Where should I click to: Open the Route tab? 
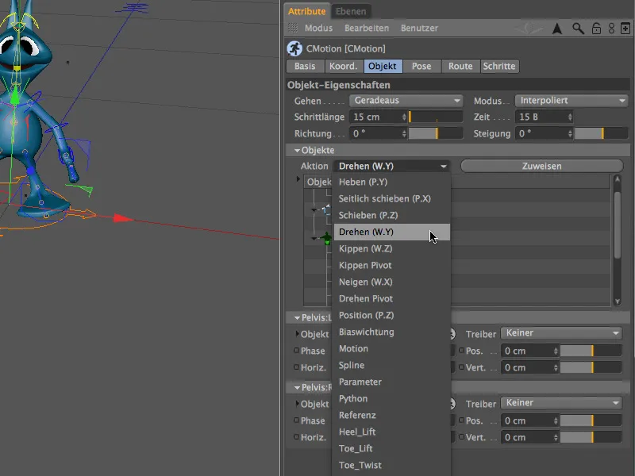tap(460, 66)
